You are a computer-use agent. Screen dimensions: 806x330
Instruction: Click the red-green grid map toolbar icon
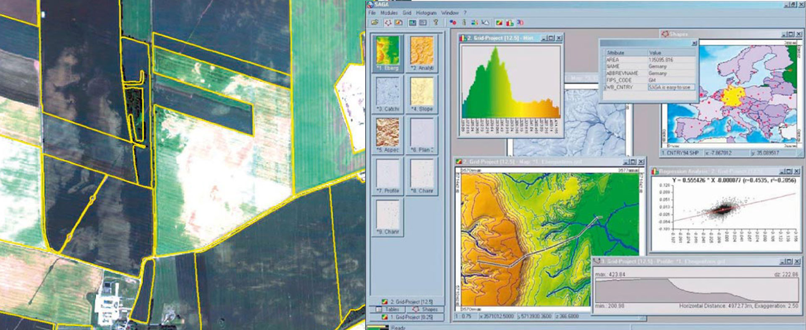pos(499,22)
